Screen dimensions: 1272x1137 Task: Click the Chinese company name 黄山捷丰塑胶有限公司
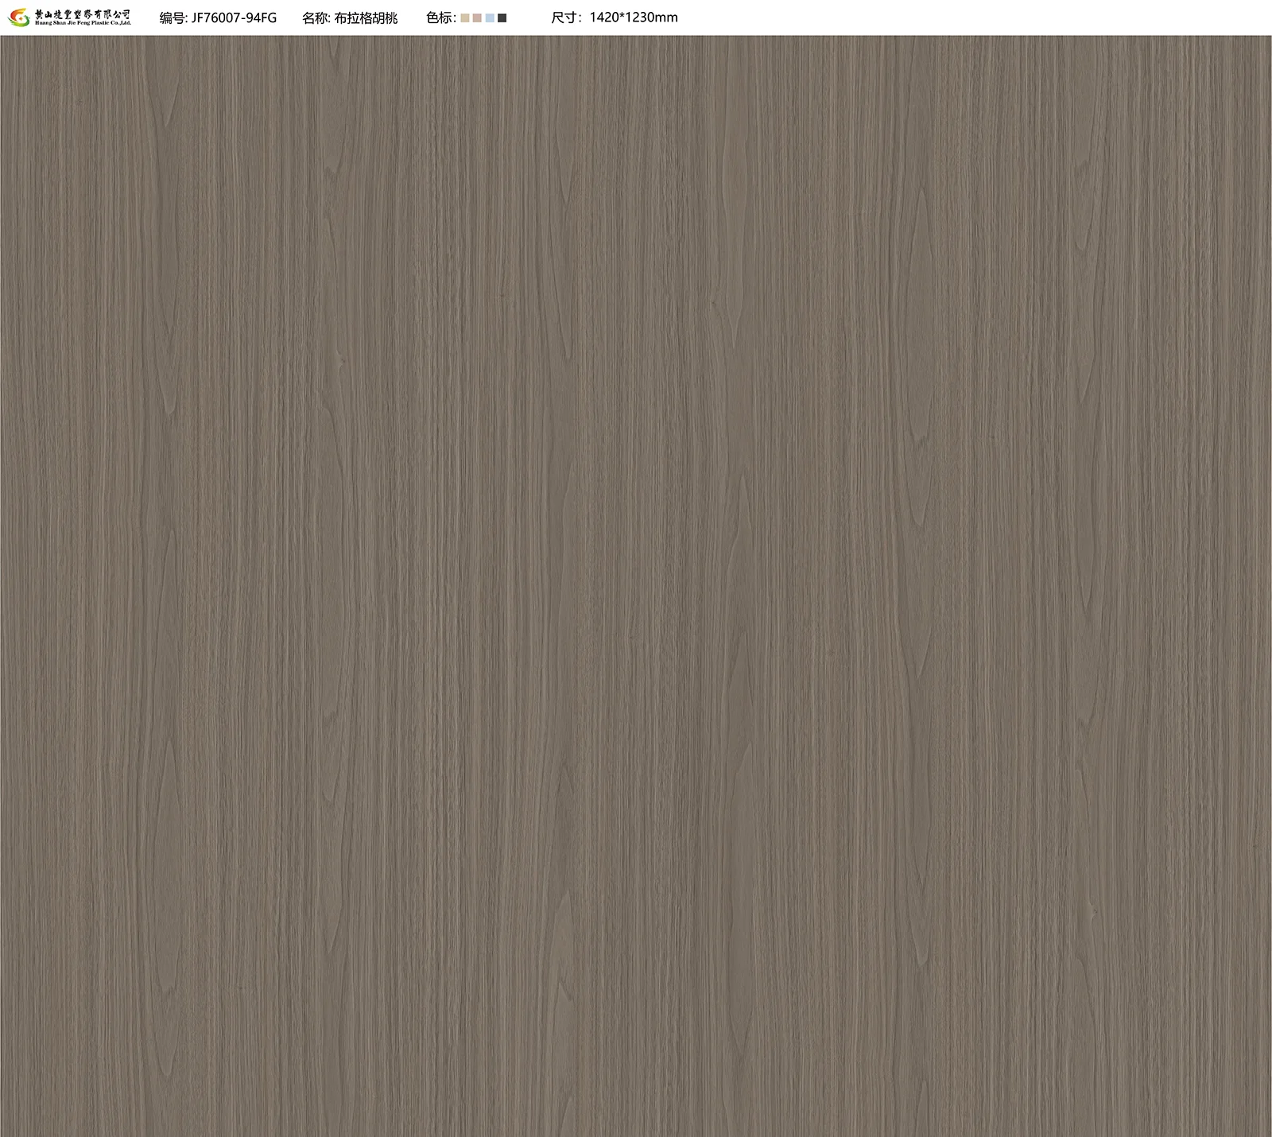click(x=83, y=14)
